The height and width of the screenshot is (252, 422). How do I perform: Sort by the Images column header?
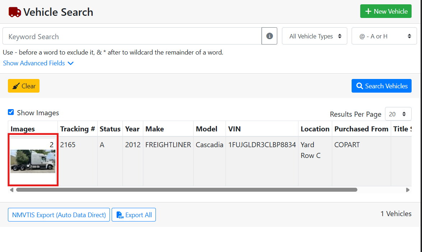(33, 129)
